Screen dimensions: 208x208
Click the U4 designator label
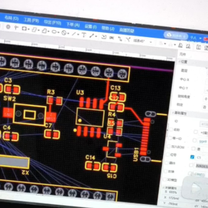[107, 137]
